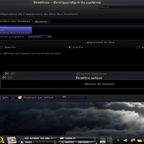Screen dimensions: 144x144
Task: Open the border size dropdown showing Normale
Action: pyautogui.click(x=40, y=37)
